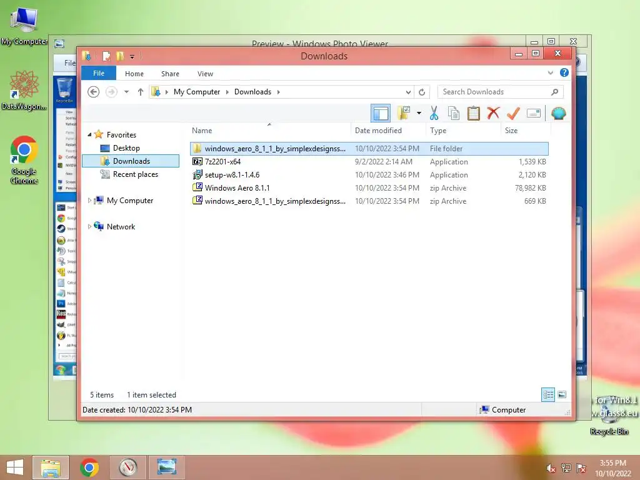Expand the arrow after My Computer breadcrumb
This screenshot has height=480, width=640.
227,92
